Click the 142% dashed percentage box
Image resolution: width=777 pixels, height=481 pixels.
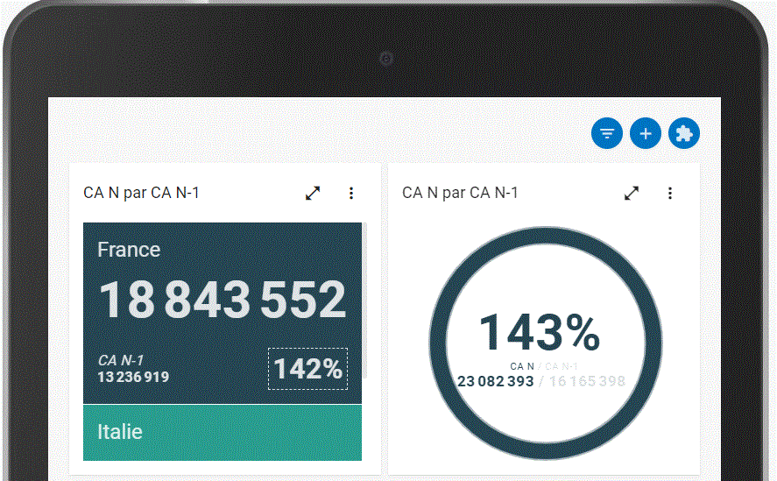tap(307, 369)
